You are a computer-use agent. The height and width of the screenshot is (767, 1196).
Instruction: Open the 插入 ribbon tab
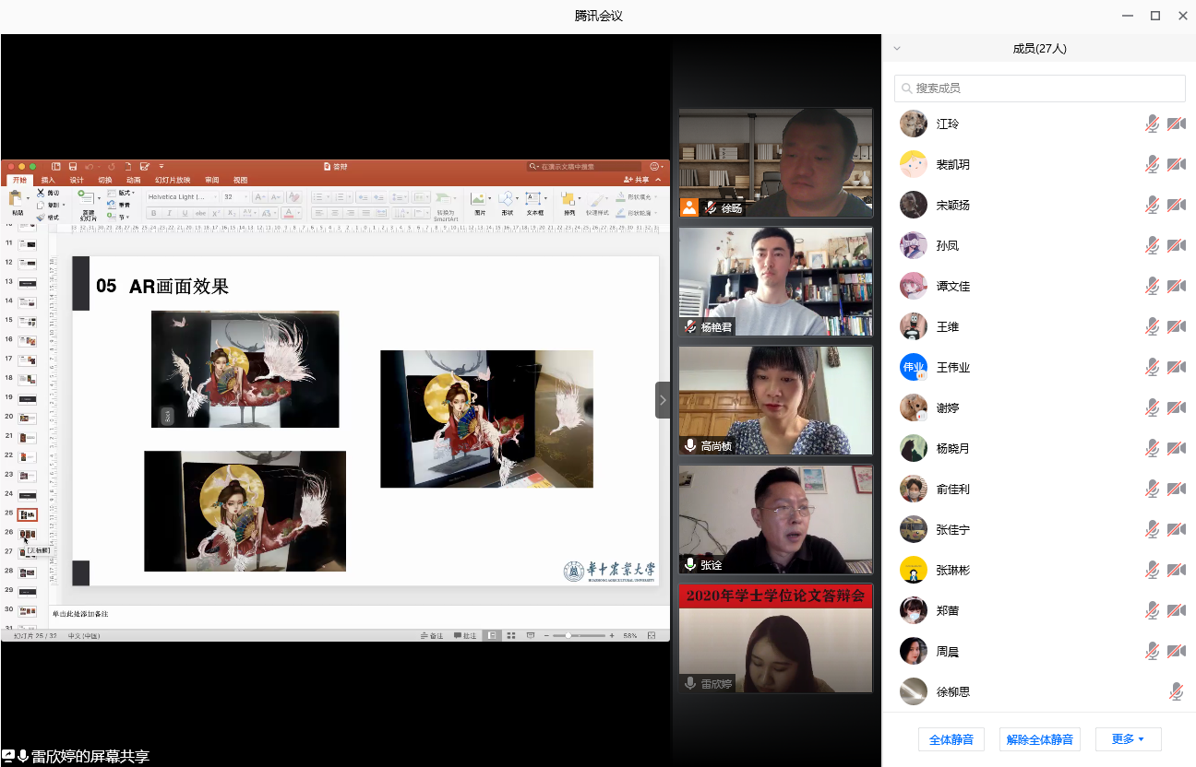[x=48, y=180]
